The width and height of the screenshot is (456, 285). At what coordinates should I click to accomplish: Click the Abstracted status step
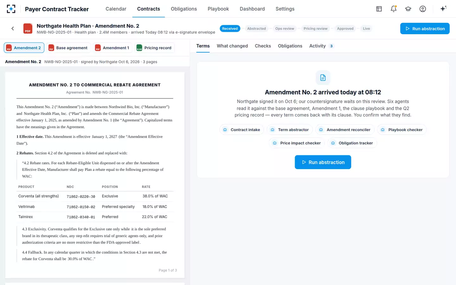click(256, 28)
